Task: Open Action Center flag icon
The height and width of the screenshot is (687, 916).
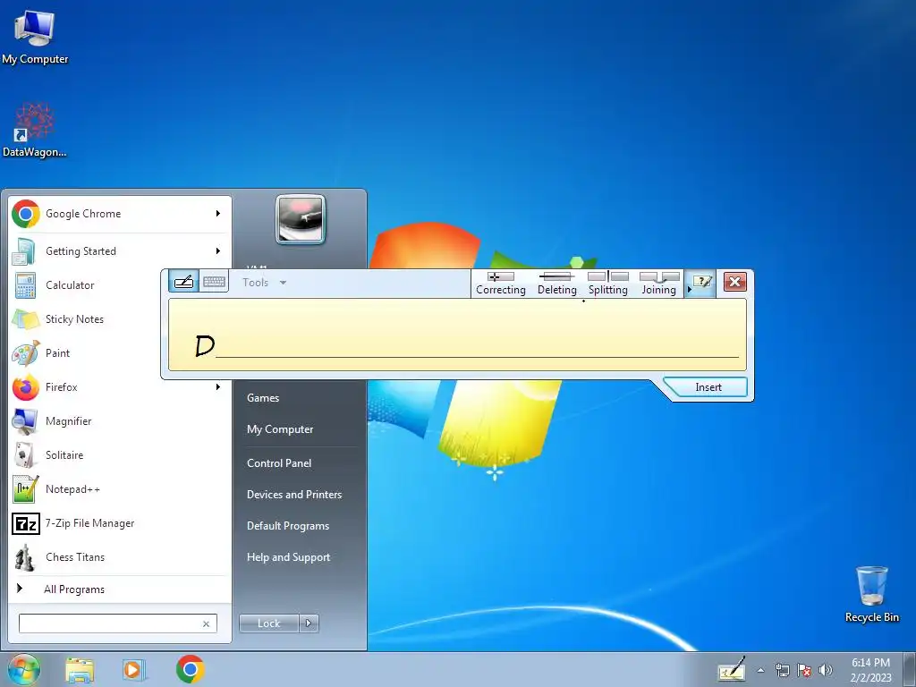Action: (804, 670)
